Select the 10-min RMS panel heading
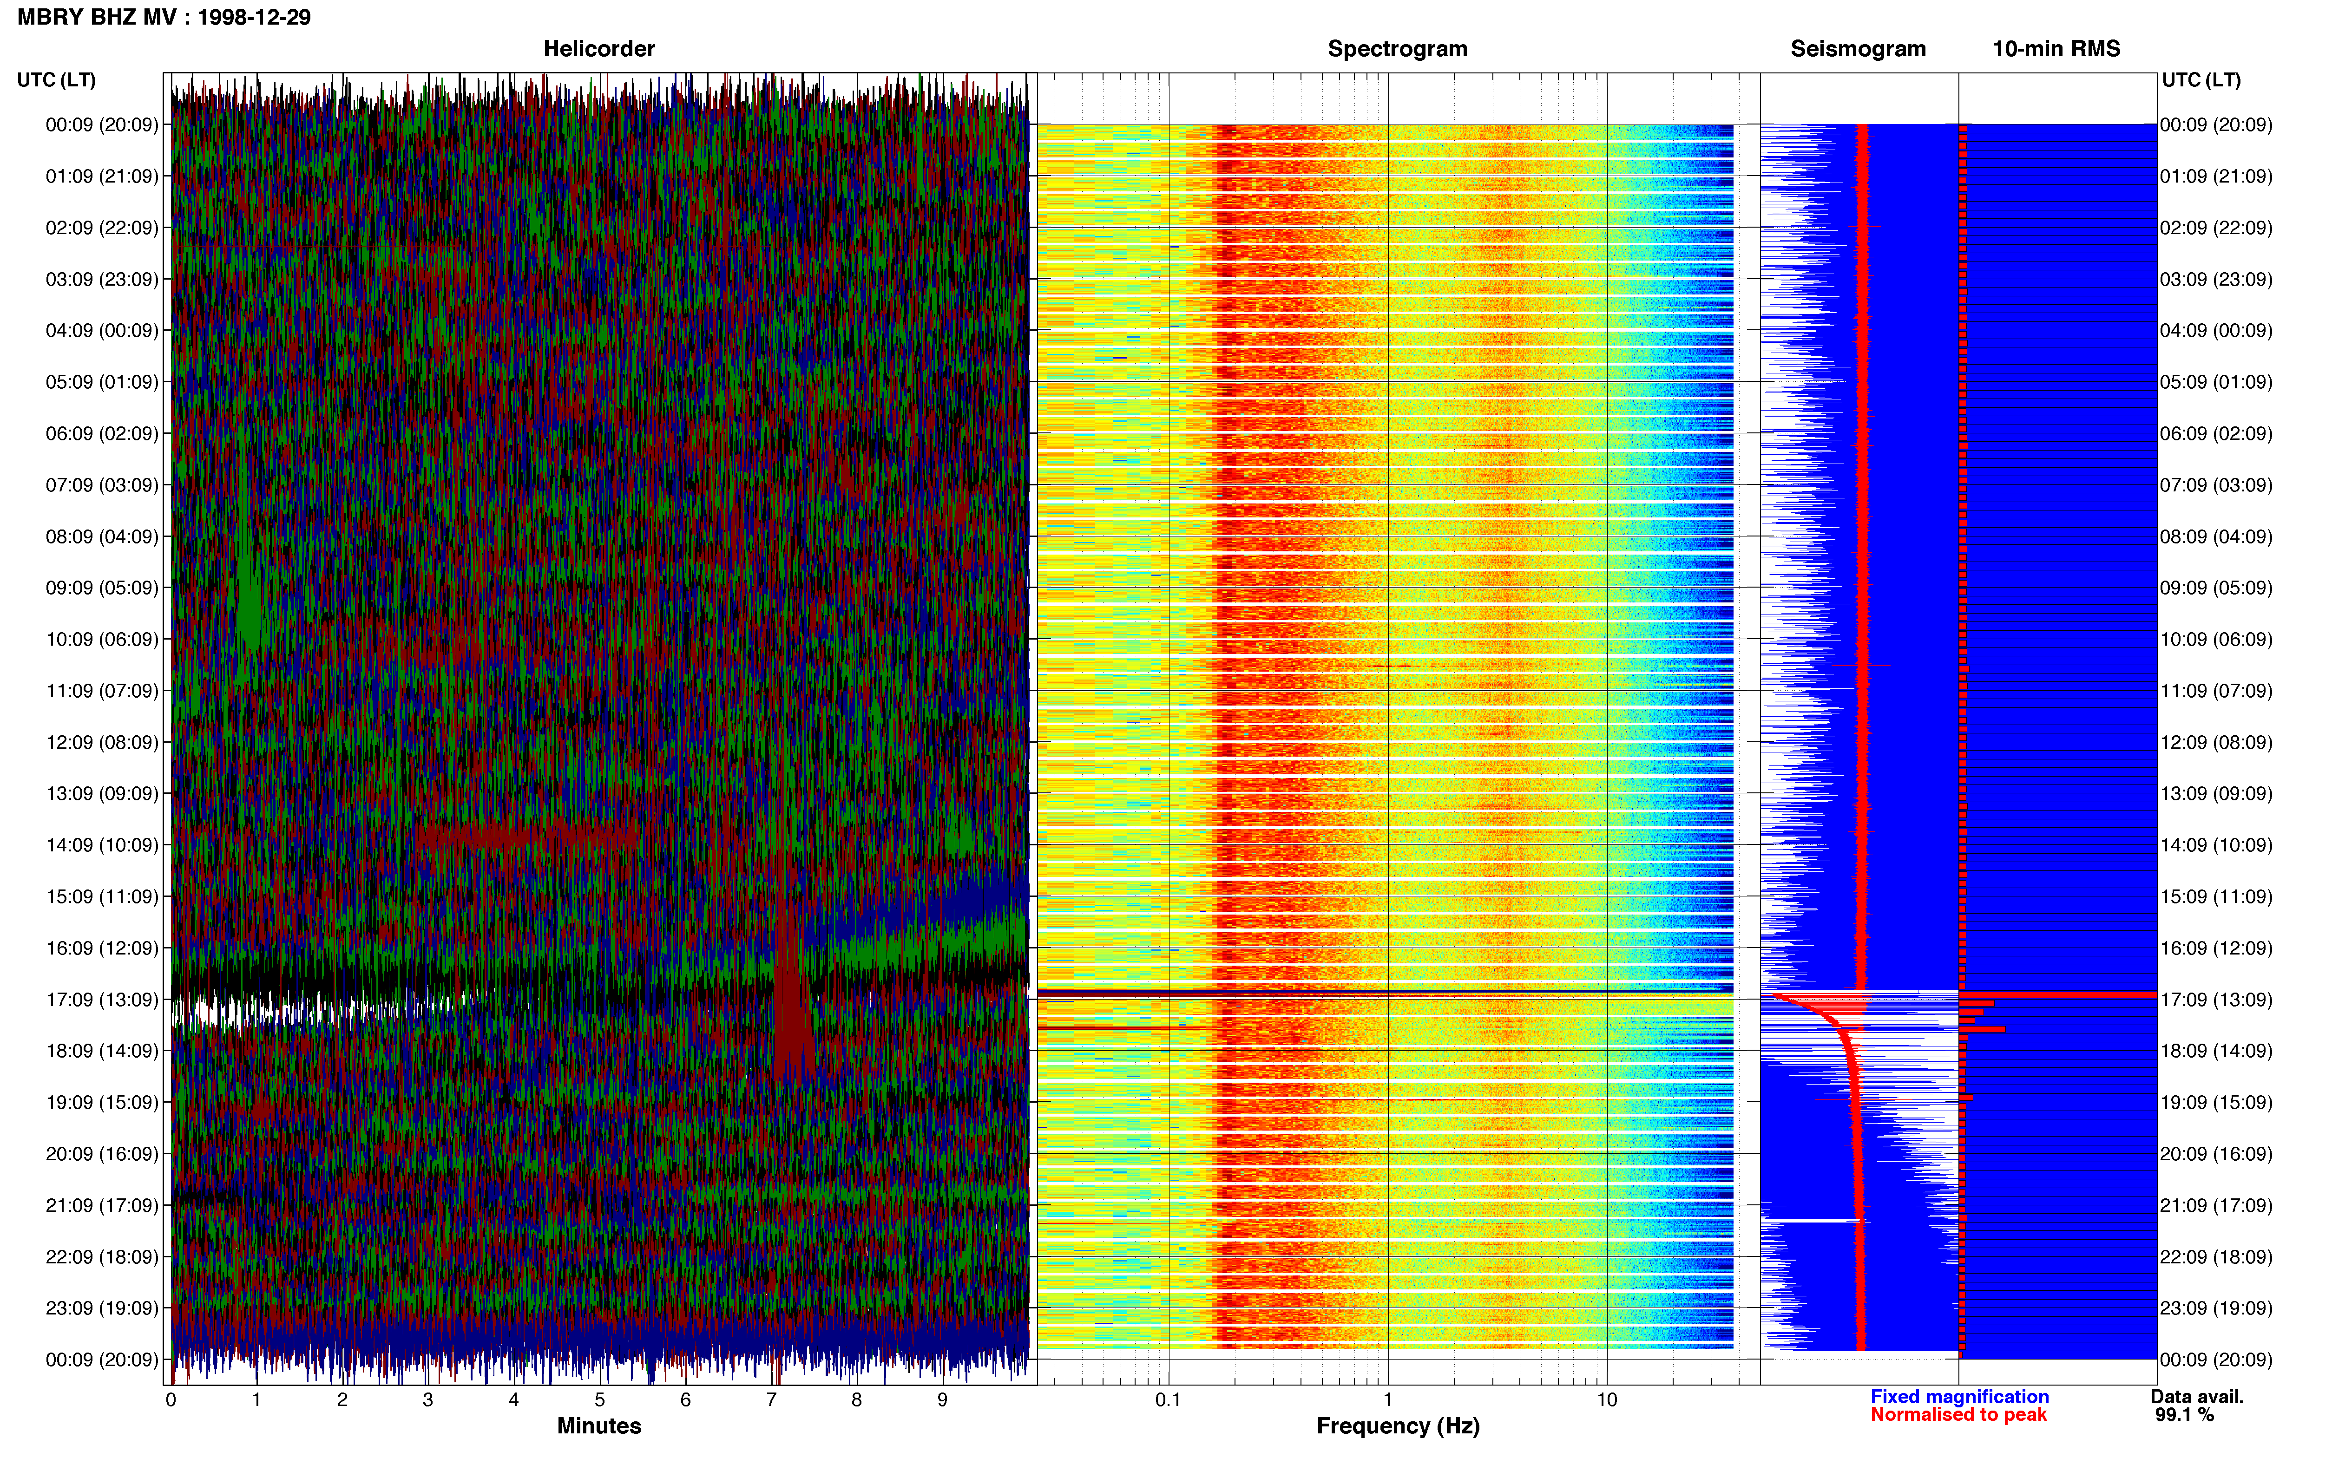This screenshot has width=2332, height=1458. (x=2056, y=48)
